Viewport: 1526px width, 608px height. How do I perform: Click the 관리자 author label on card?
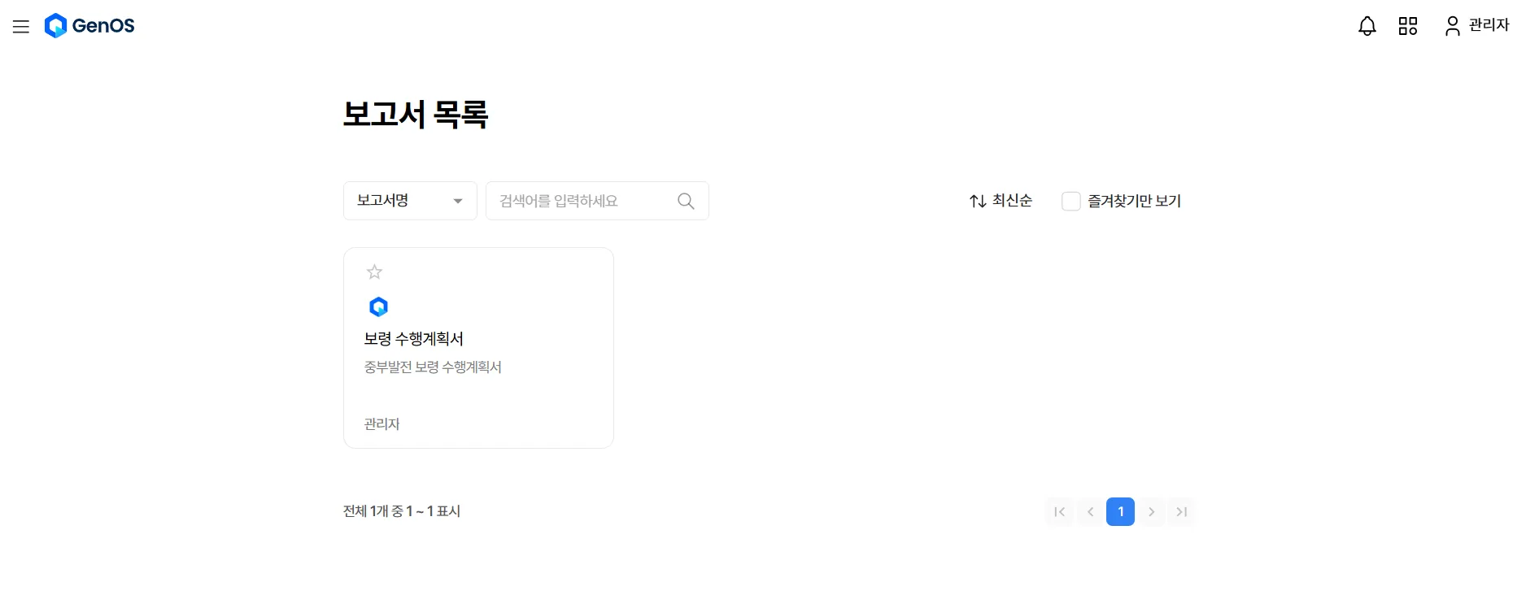pos(381,424)
